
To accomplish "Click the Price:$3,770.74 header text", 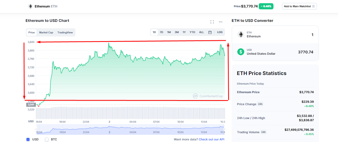I will [x=246, y=6].
